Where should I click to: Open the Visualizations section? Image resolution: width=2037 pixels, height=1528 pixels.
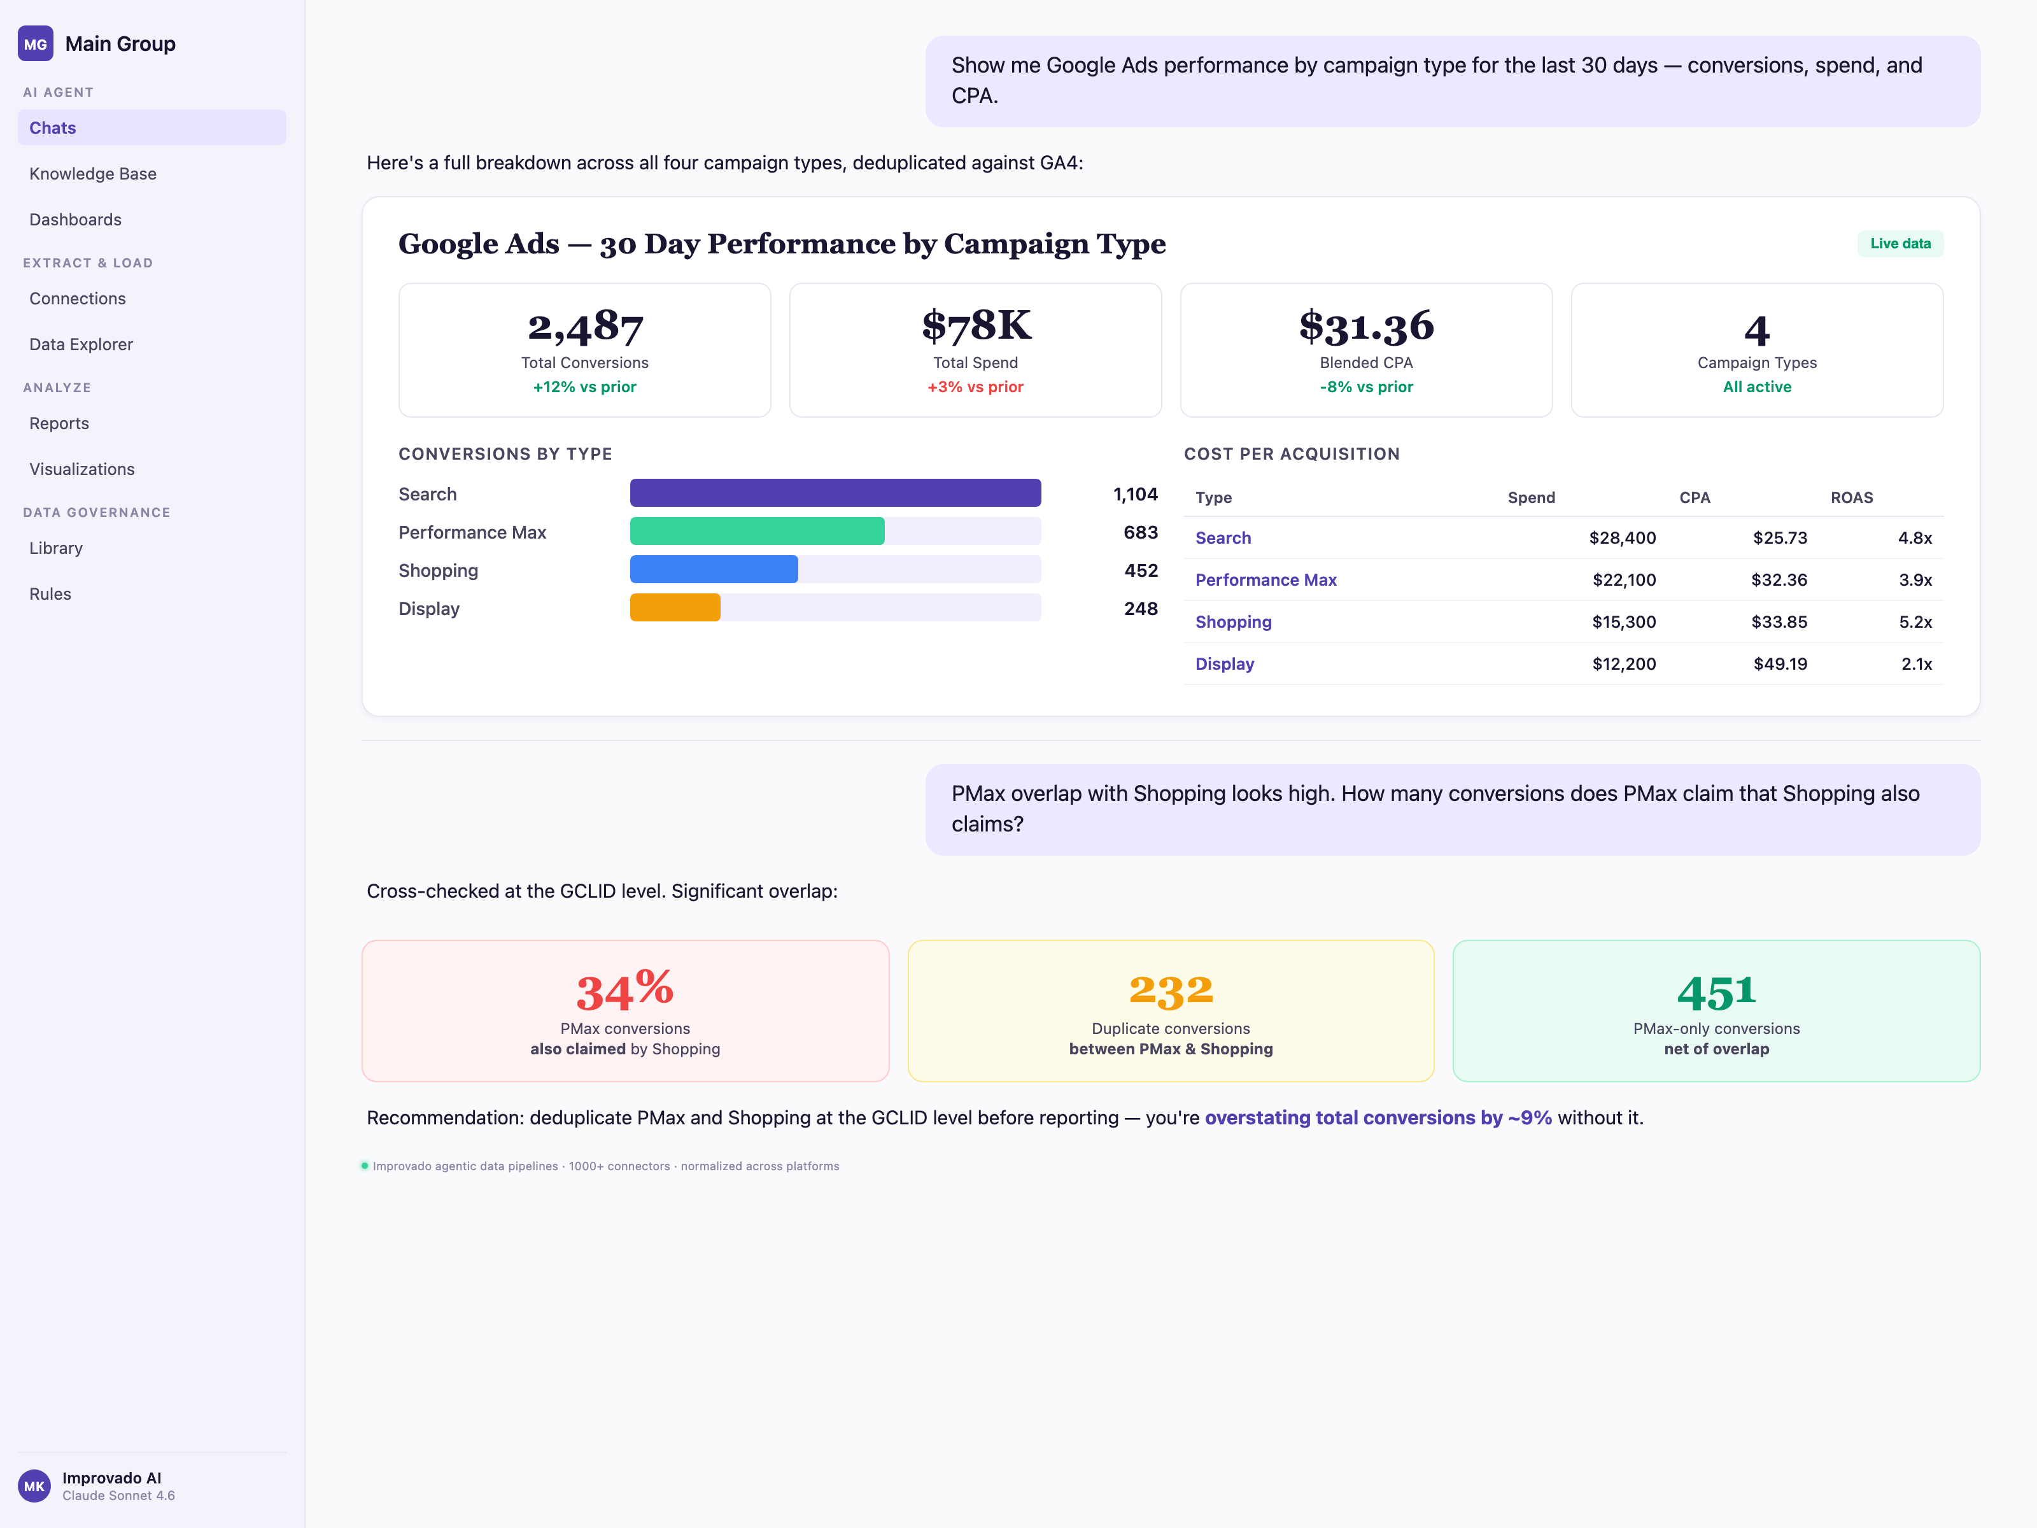82,469
